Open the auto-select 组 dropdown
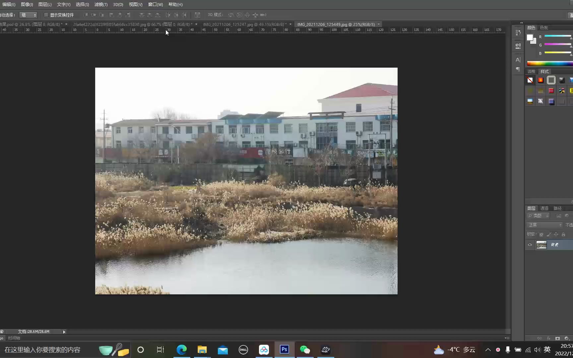This screenshot has width=573, height=358. [x=28, y=15]
